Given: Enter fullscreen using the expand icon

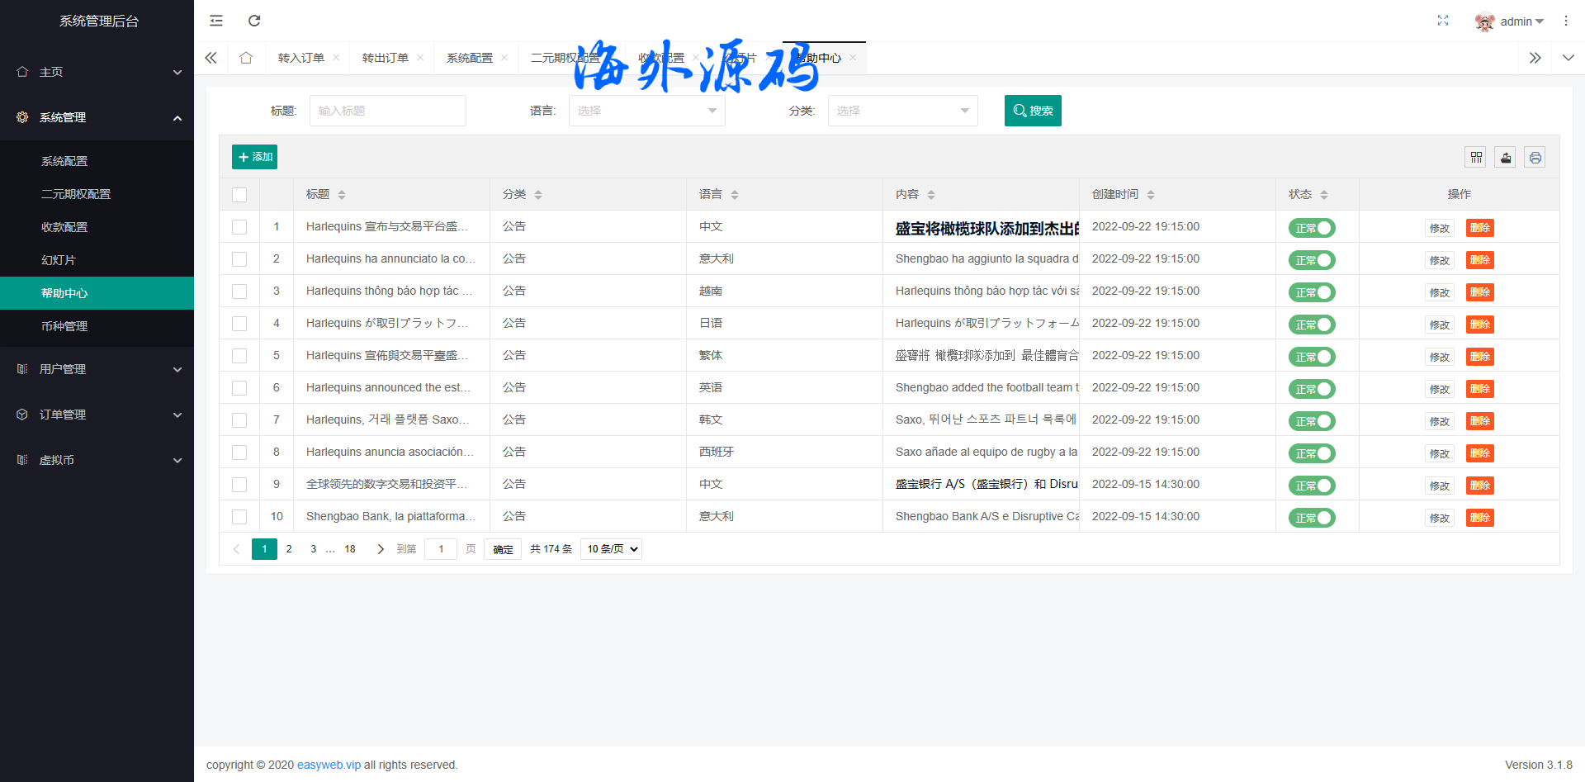Looking at the screenshot, I should tap(1442, 21).
